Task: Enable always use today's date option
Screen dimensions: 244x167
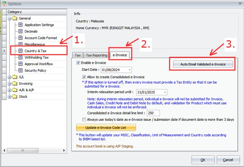Action: 84,119
